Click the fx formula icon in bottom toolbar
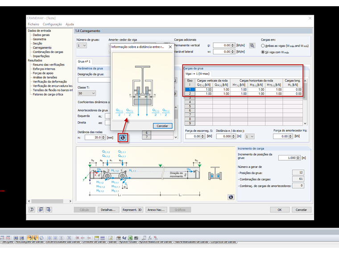339x254 pixels. tap(150, 238)
